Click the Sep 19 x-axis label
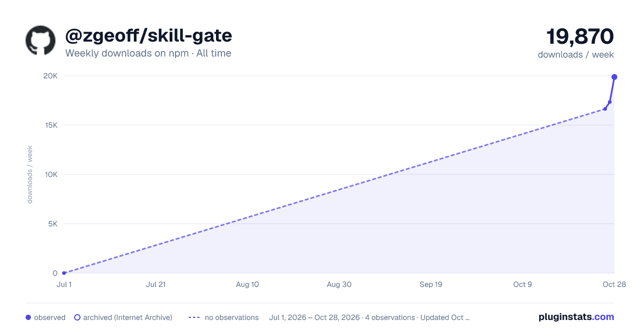The image size is (640, 336). (x=431, y=284)
